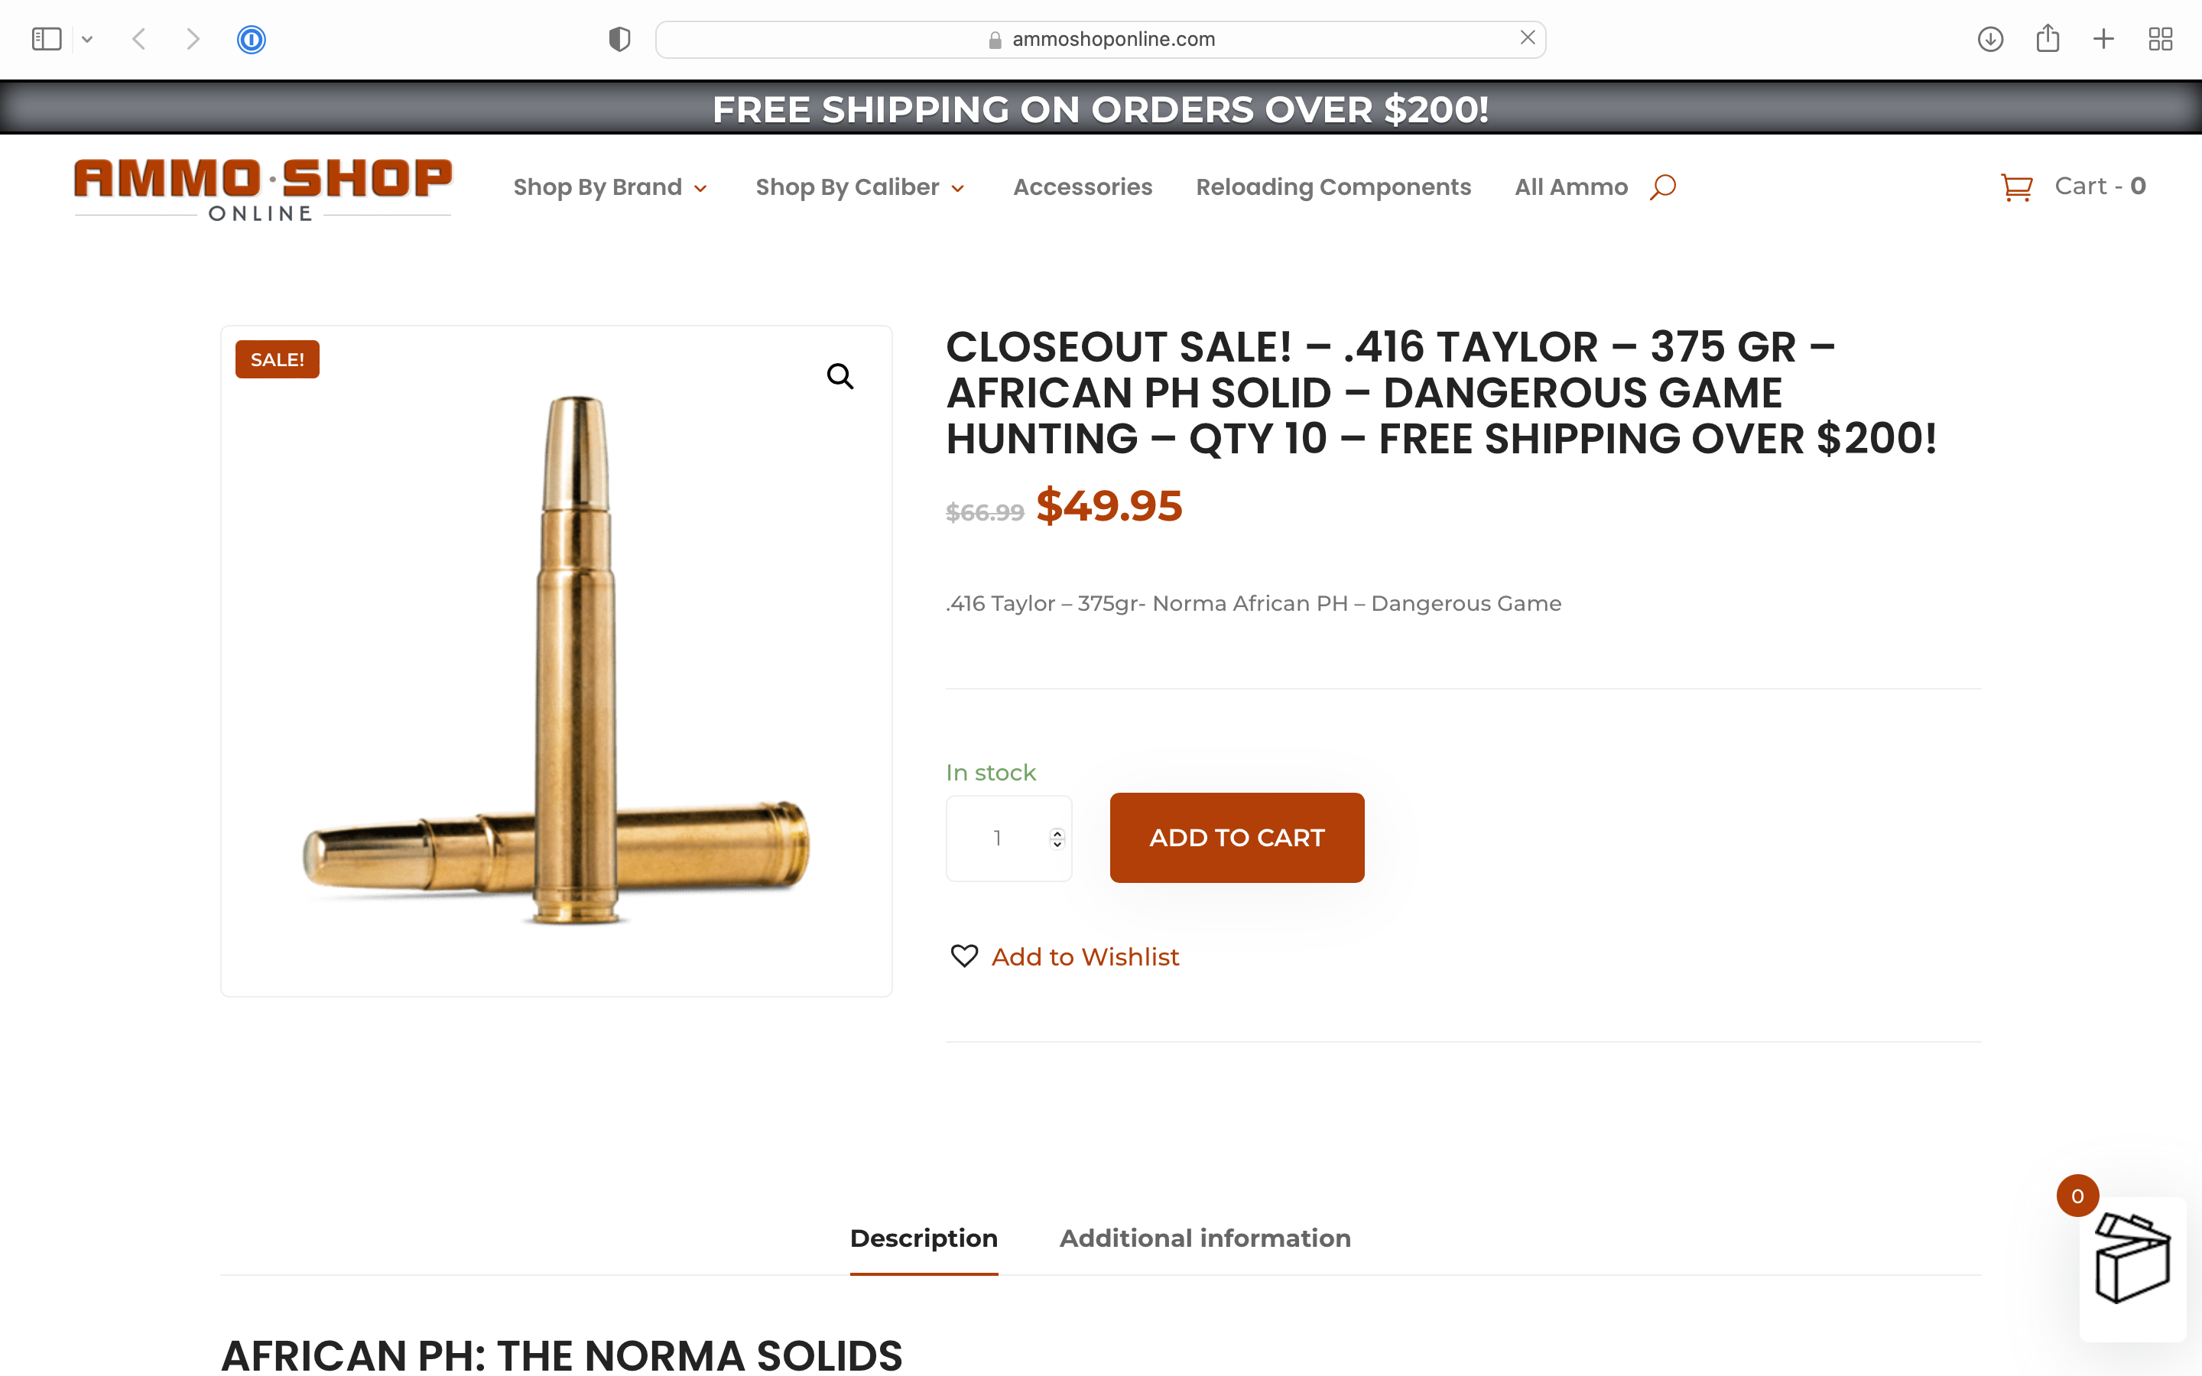Click the Safari privacy shield icon
Screen dimensions: 2202x1376
click(619, 39)
